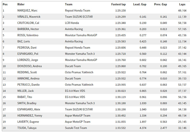Select HERNANDEZ, Yonny rider name
The image size is (190, 134).
click(x=30, y=116)
